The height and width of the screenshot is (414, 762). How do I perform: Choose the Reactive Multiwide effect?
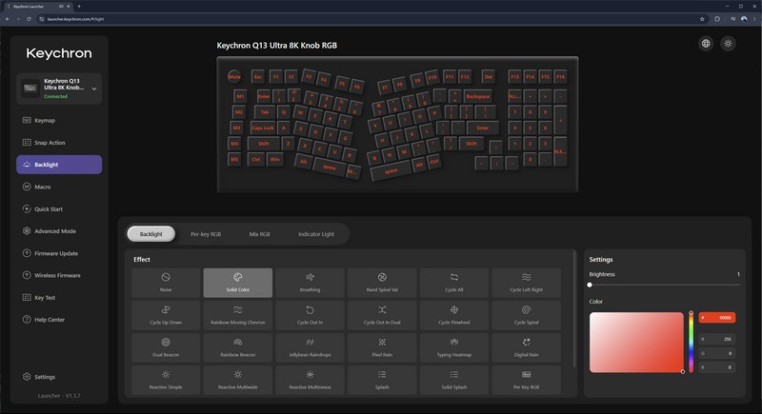(237, 380)
